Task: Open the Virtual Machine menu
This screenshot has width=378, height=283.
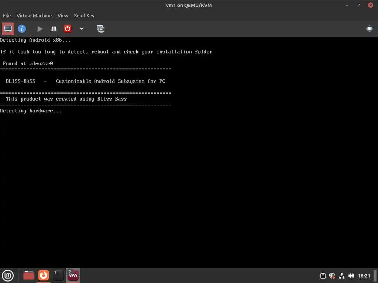Action: pos(34,15)
